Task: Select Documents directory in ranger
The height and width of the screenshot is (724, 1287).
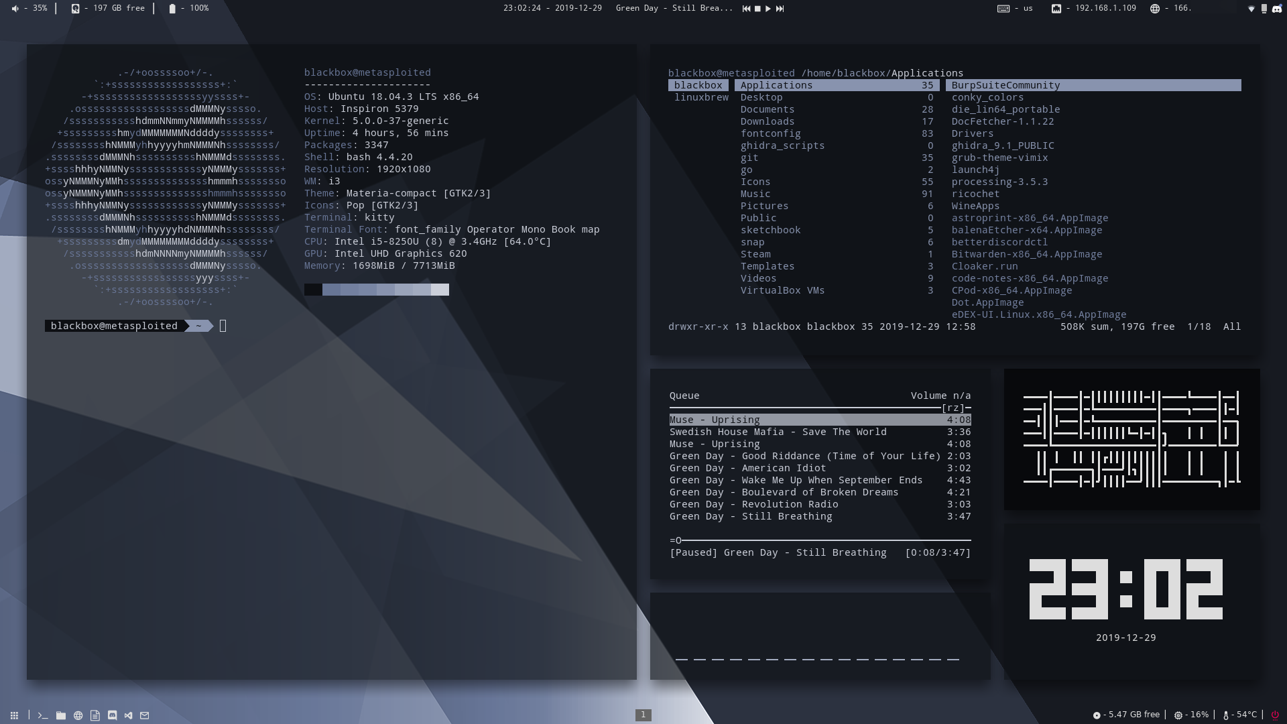Action: [837, 109]
